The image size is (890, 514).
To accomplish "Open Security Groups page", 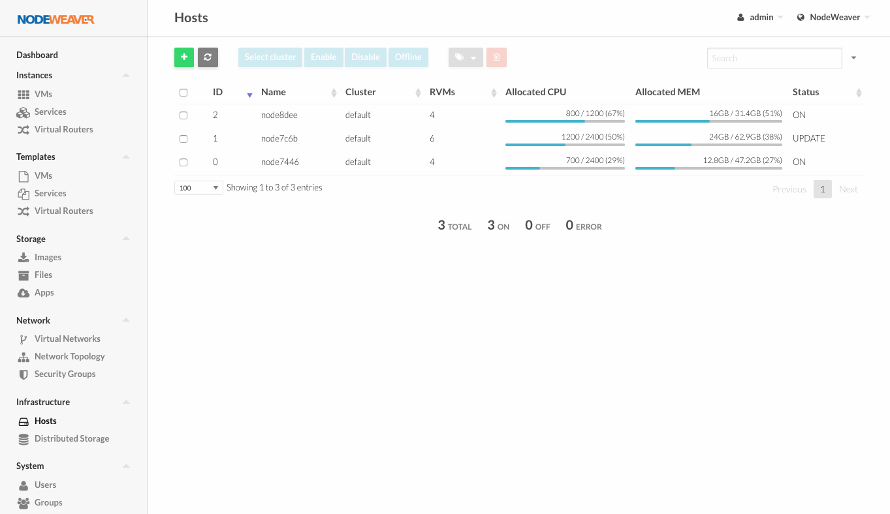I will (x=65, y=374).
